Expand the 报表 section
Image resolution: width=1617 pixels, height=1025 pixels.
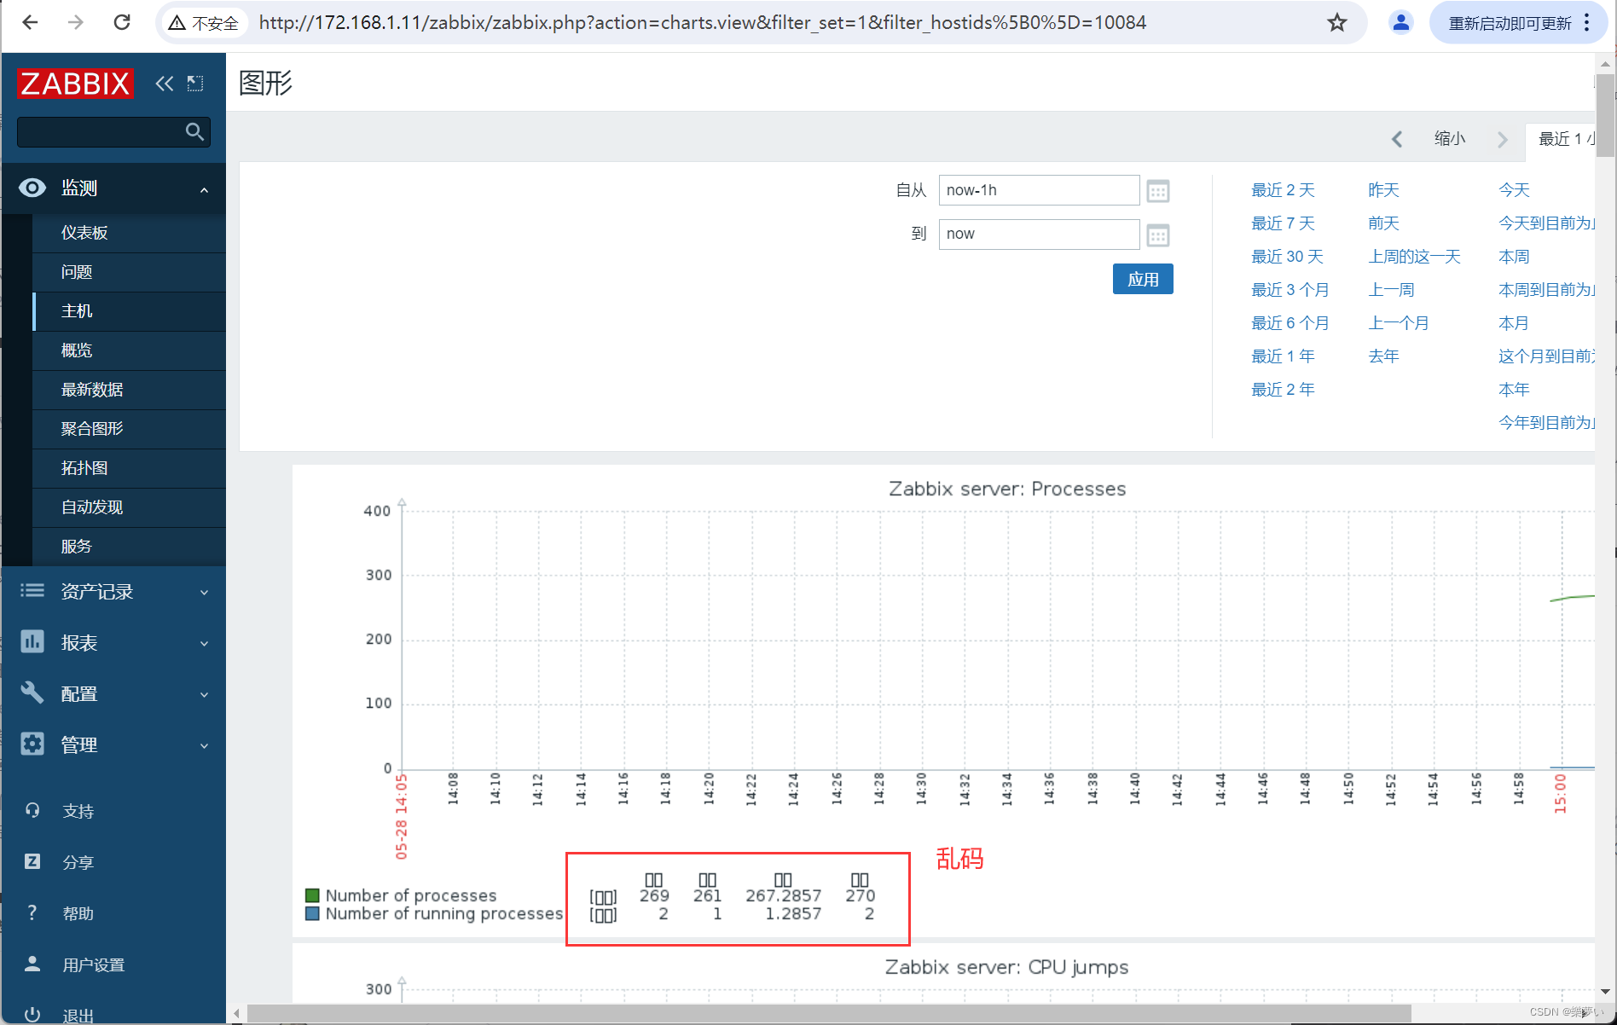tap(204, 642)
